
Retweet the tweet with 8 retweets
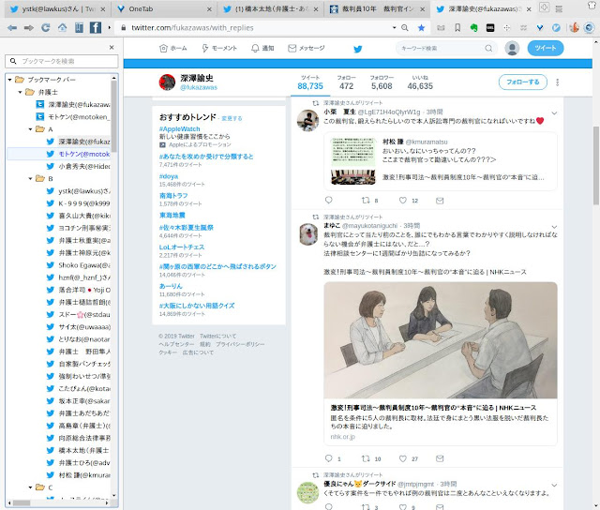click(x=366, y=200)
